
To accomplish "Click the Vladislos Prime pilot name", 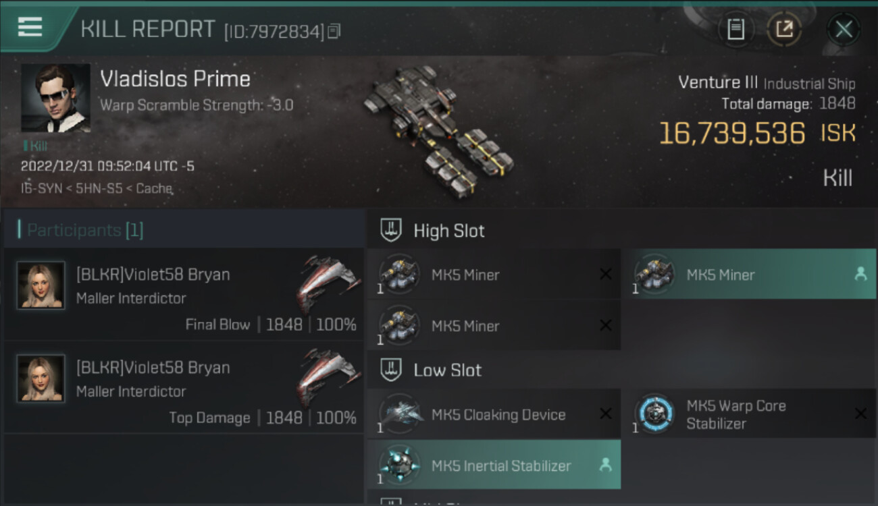I will pos(176,79).
